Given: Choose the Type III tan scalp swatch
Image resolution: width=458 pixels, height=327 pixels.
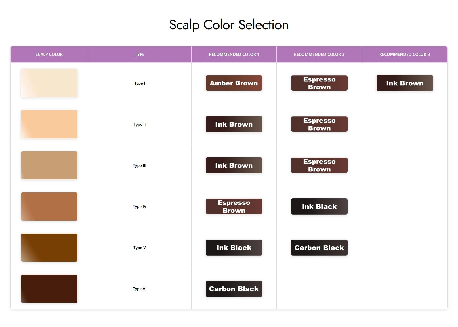Looking at the screenshot, I should click(x=49, y=165).
